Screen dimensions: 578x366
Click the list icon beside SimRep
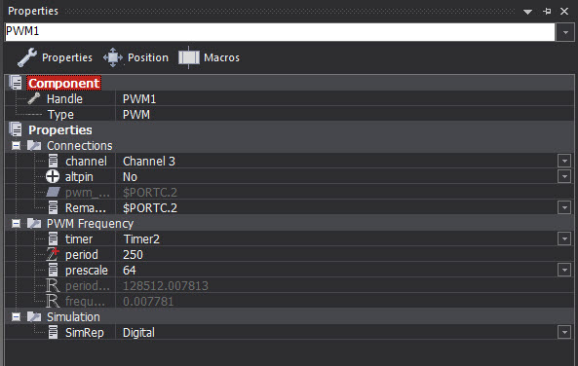53,332
